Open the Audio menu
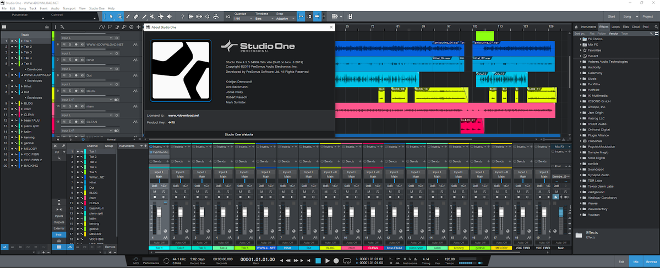Screen dimensions: 660x268 (55, 8)
